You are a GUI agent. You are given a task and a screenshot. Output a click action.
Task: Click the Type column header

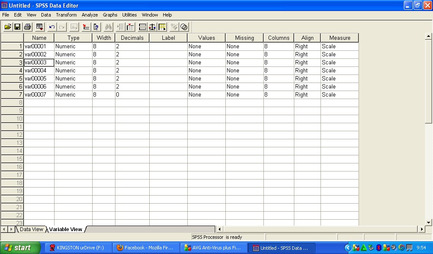click(73, 38)
